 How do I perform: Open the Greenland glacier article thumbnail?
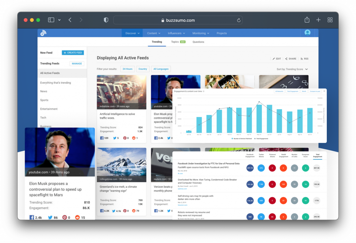(x=121, y=165)
